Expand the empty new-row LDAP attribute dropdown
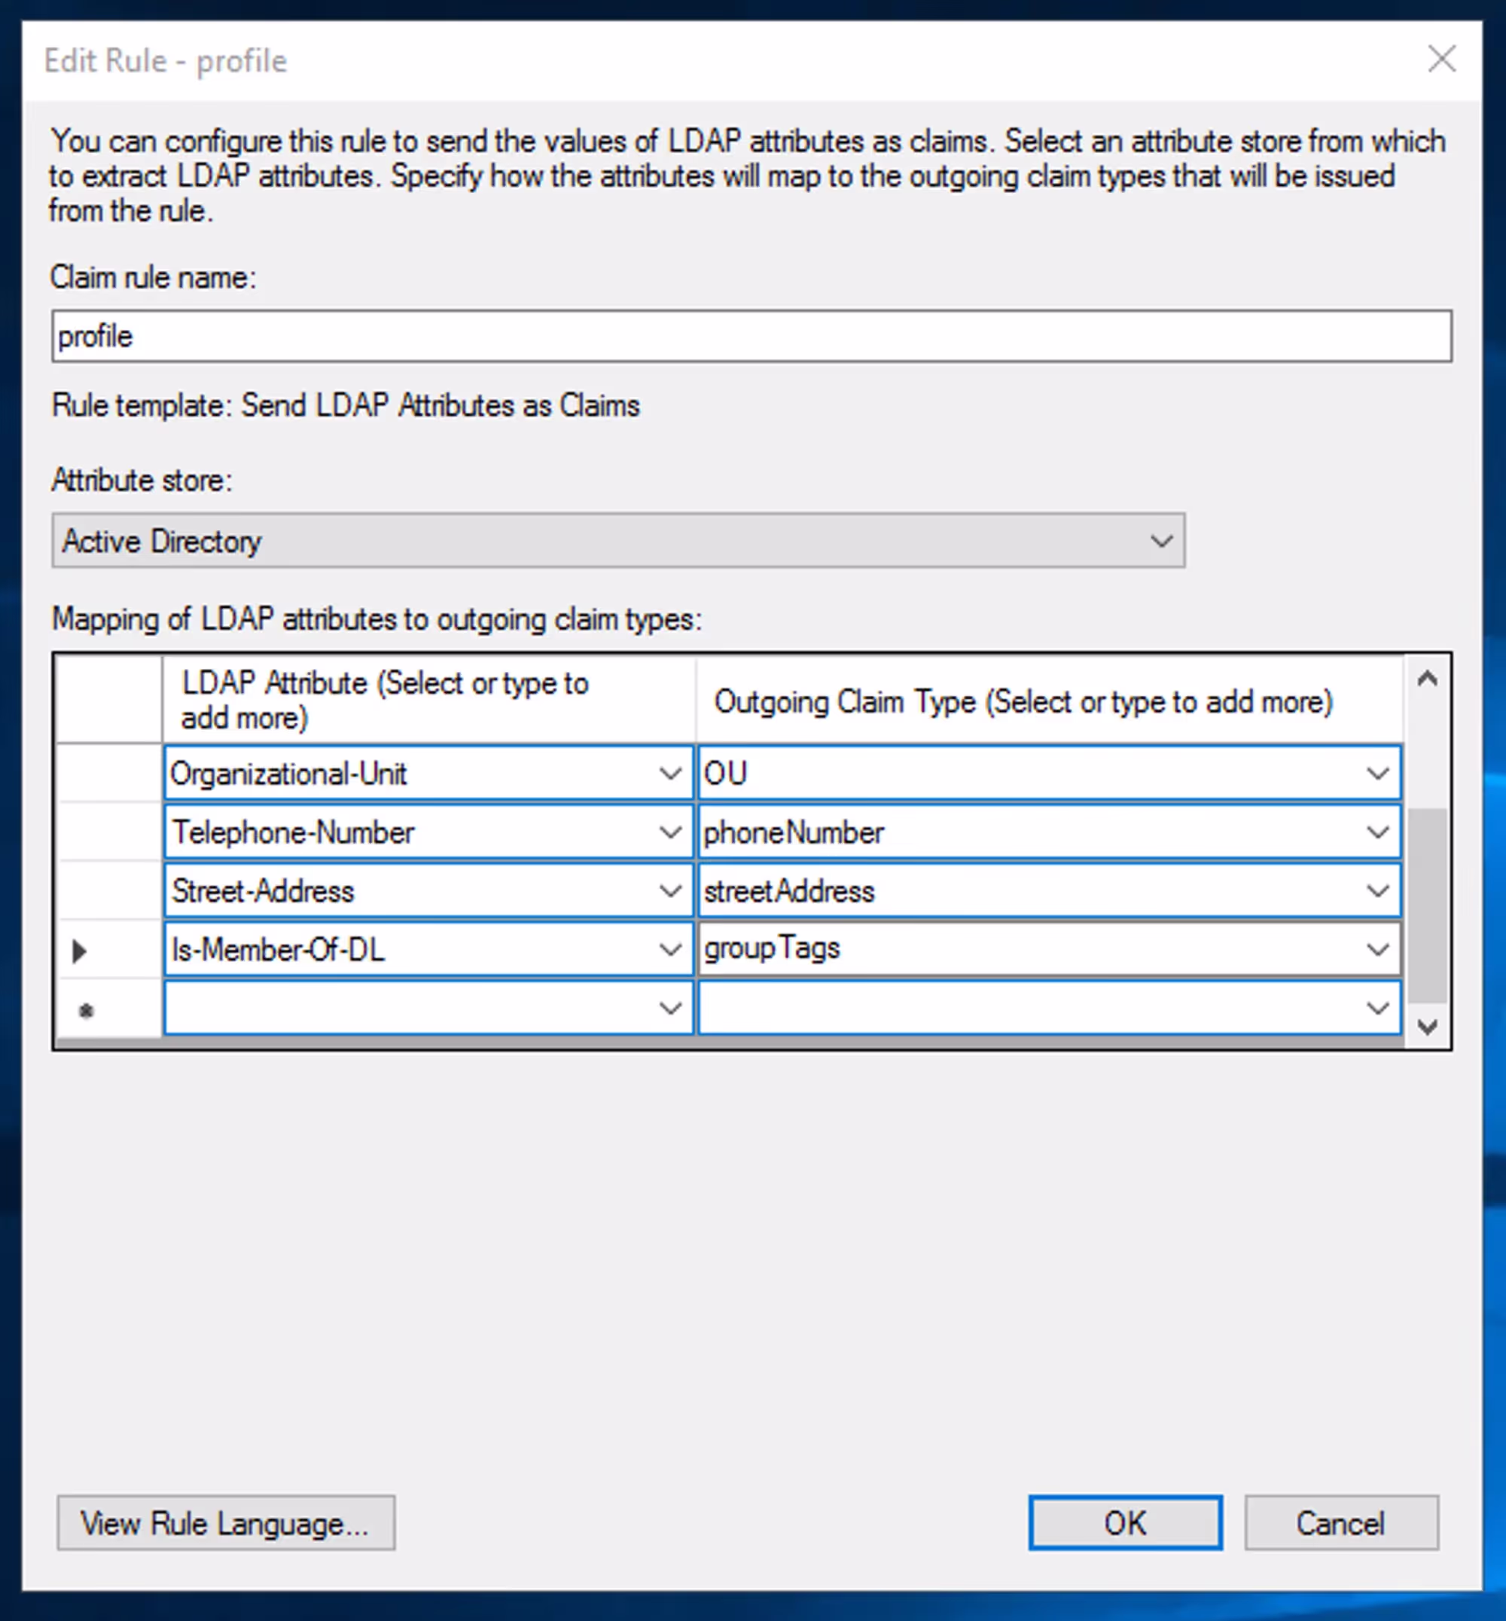 click(670, 1009)
